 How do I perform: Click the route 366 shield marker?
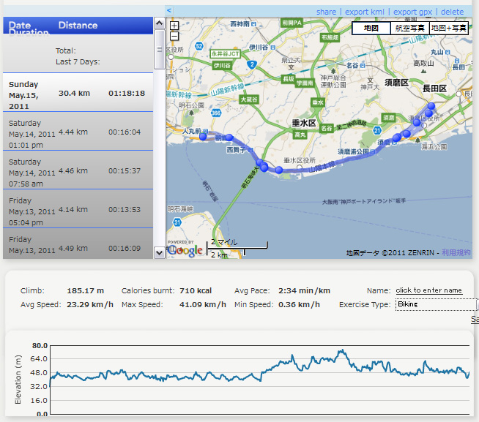pyautogui.click(x=215, y=113)
